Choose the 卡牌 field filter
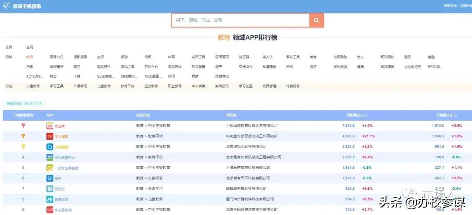 (x=77, y=76)
